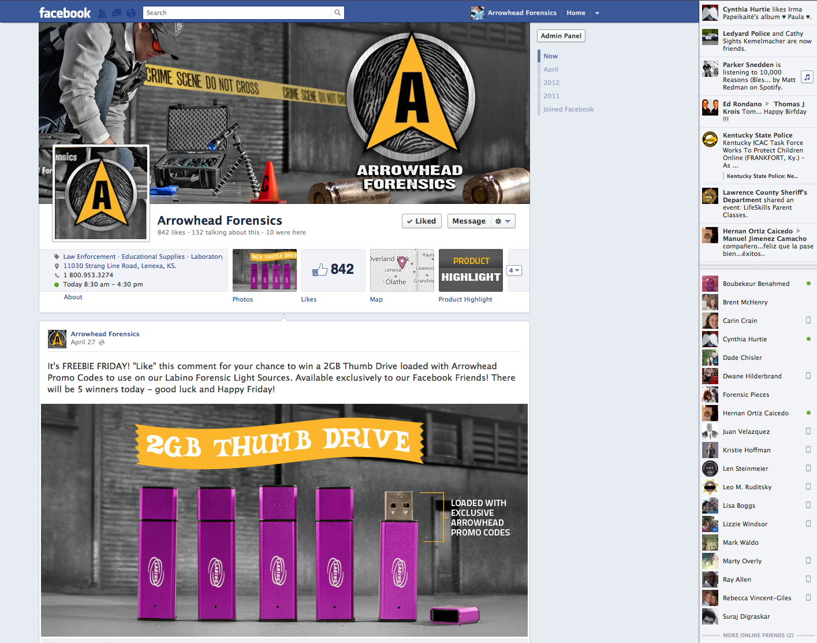This screenshot has height=643, width=817.
Task: Open the 11030 Strang Line Road address link
Action: pyautogui.click(x=120, y=266)
